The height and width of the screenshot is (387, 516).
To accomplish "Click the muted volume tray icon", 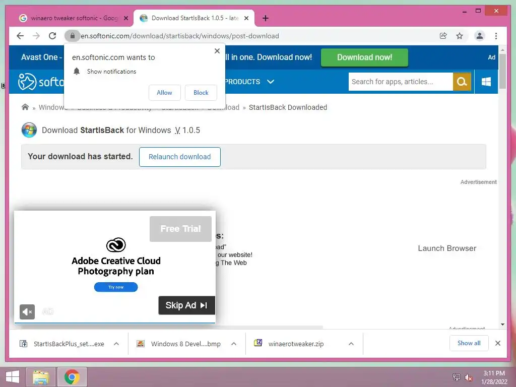I will (x=469, y=377).
